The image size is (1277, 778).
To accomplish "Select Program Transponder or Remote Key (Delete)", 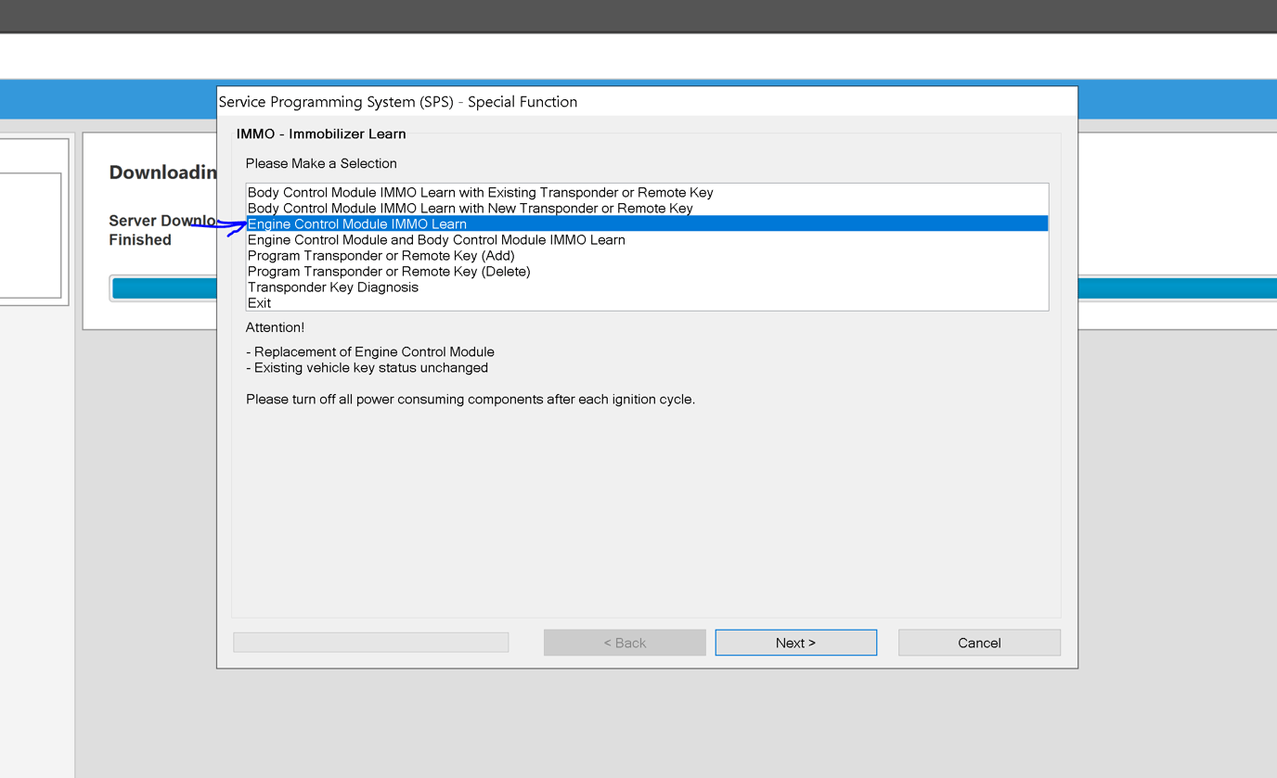I will [x=389, y=272].
